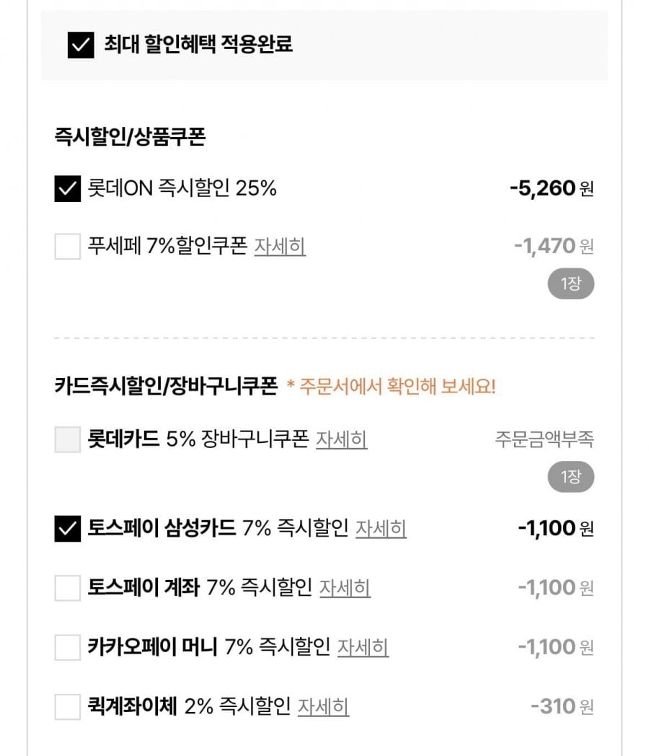Enable the 토스페이 계좌 7% 즉시할인 checkbox

(x=68, y=588)
